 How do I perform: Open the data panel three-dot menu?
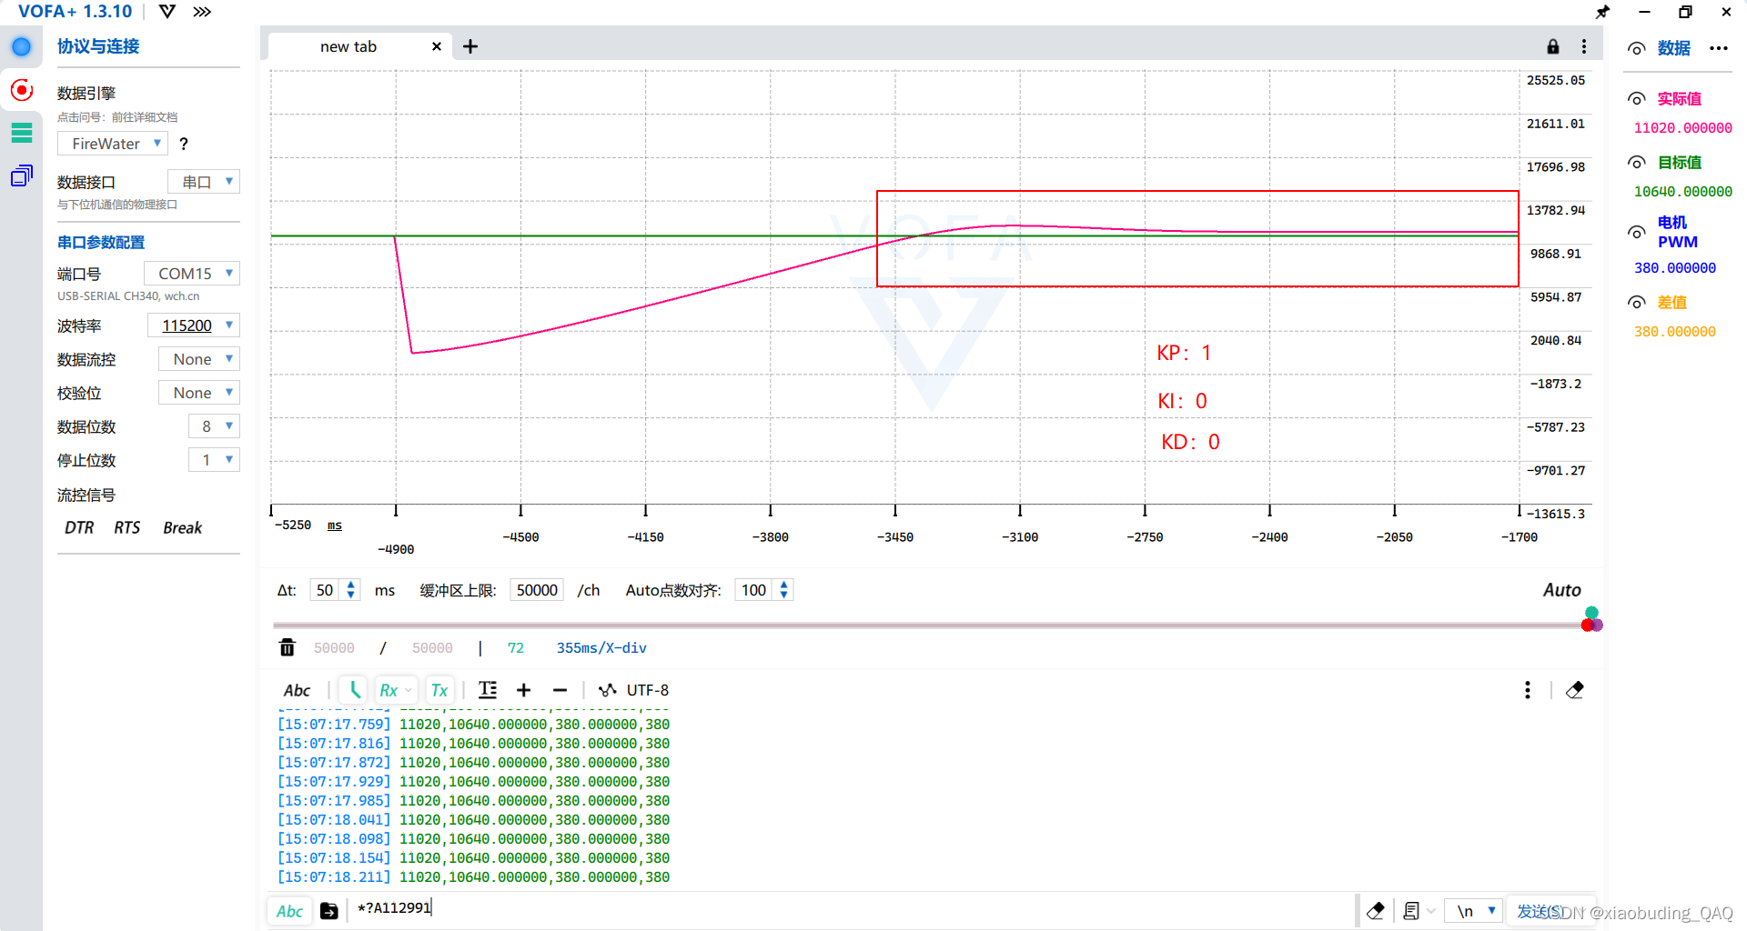point(1719,48)
